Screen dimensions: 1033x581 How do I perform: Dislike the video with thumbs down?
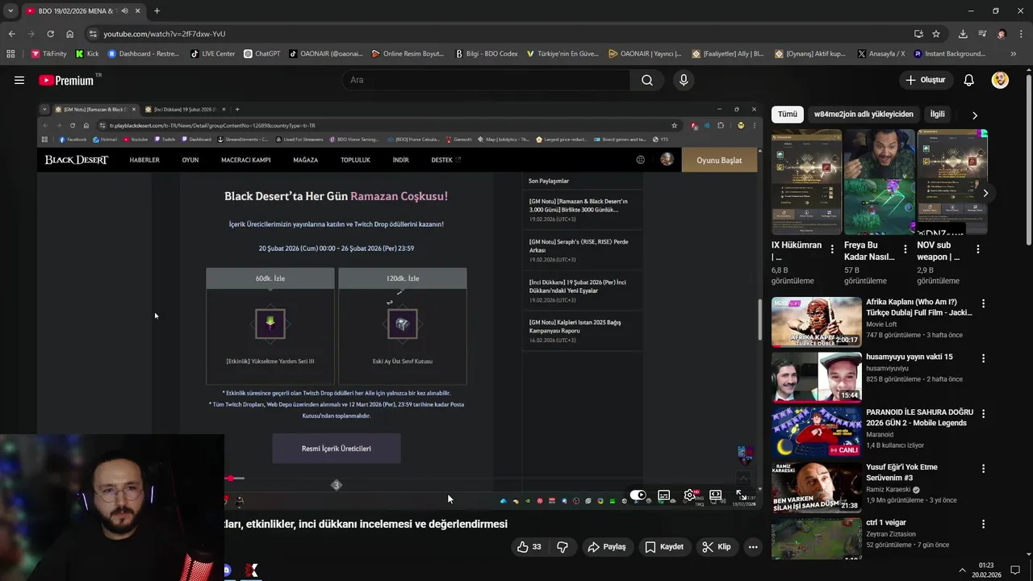563,547
